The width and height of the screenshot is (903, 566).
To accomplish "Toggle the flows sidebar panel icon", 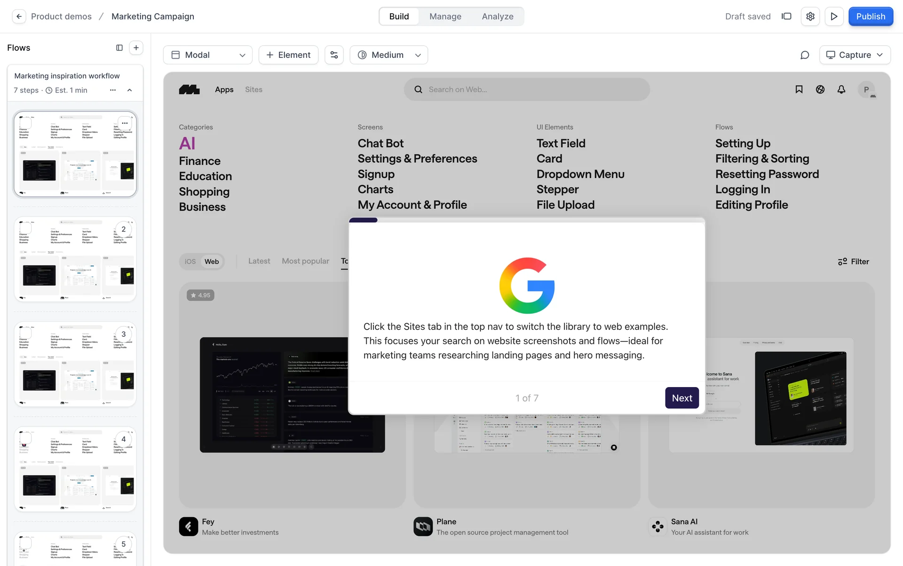I will click(x=119, y=48).
